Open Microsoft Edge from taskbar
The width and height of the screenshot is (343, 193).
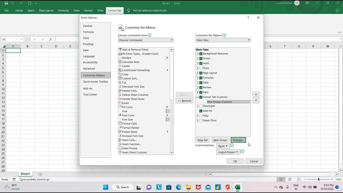pos(178,187)
